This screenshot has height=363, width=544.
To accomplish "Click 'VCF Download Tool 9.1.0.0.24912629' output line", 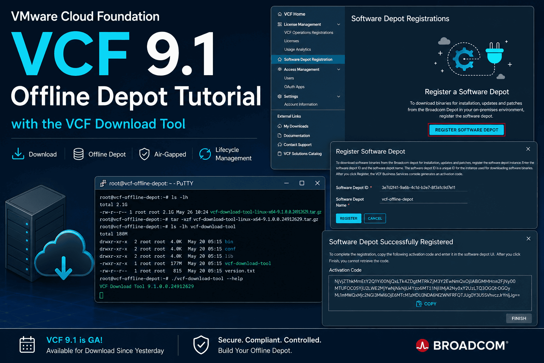I will tap(147, 286).
